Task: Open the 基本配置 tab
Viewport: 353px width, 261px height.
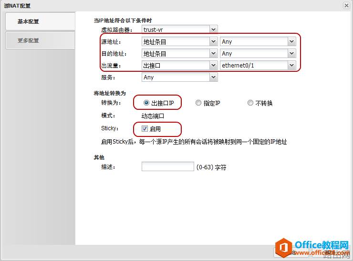Action: [40, 21]
